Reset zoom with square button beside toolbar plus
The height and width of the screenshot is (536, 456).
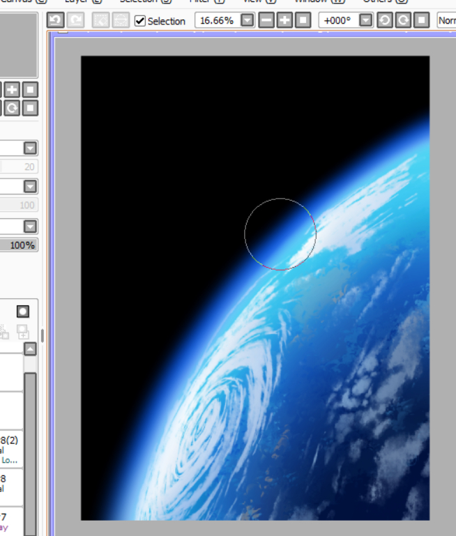303,20
